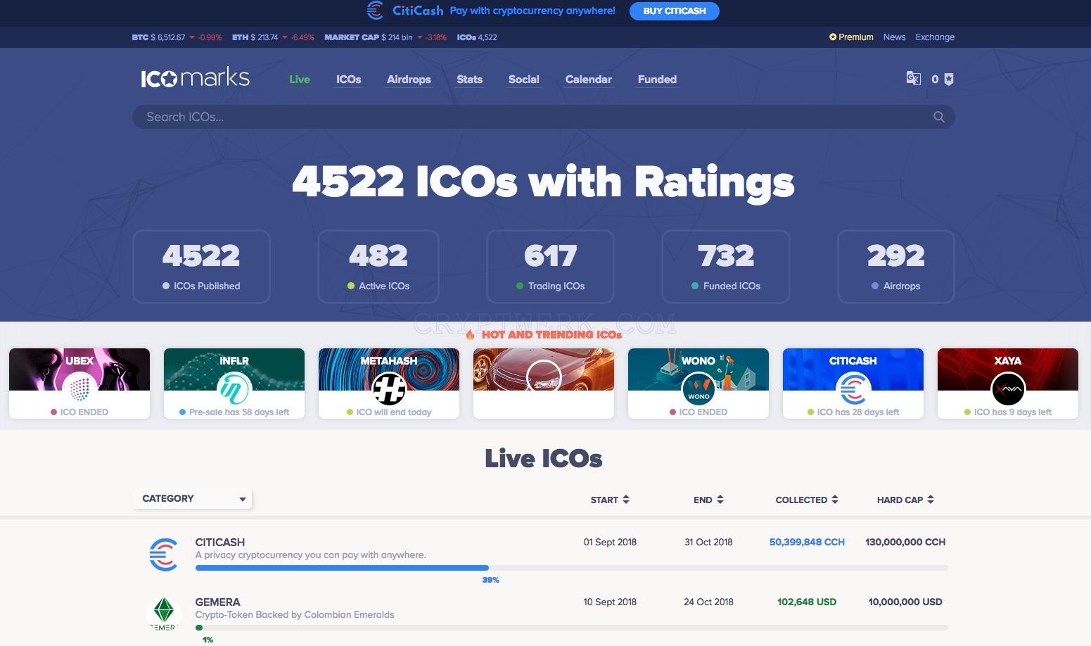Screen dimensions: 1091x646
Task: Open the Airdrops menu item
Action: [409, 80]
